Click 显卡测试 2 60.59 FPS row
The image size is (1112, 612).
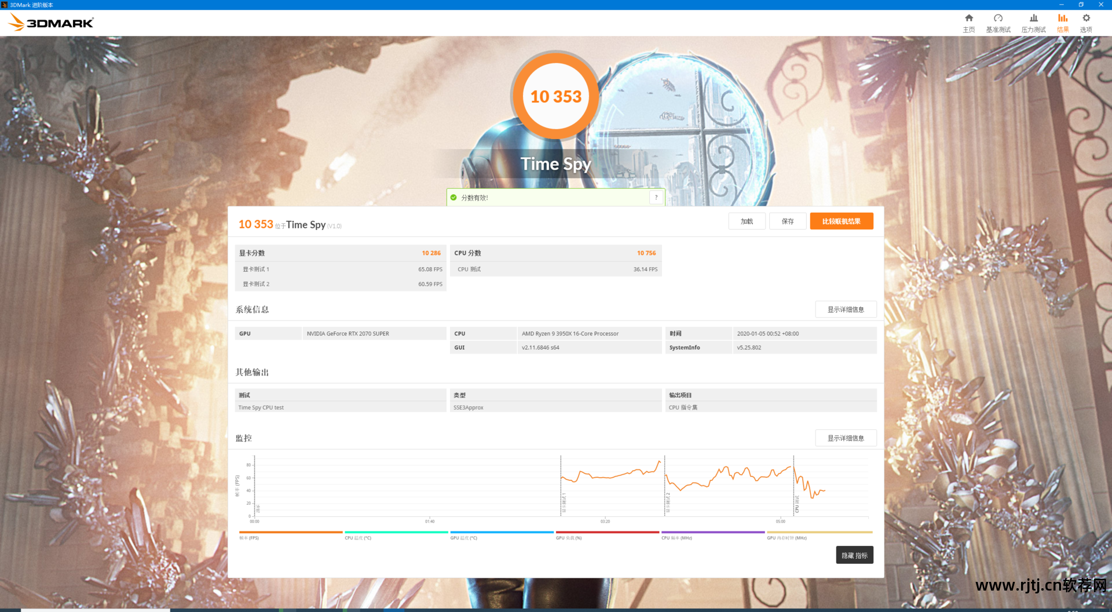[341, 284]
